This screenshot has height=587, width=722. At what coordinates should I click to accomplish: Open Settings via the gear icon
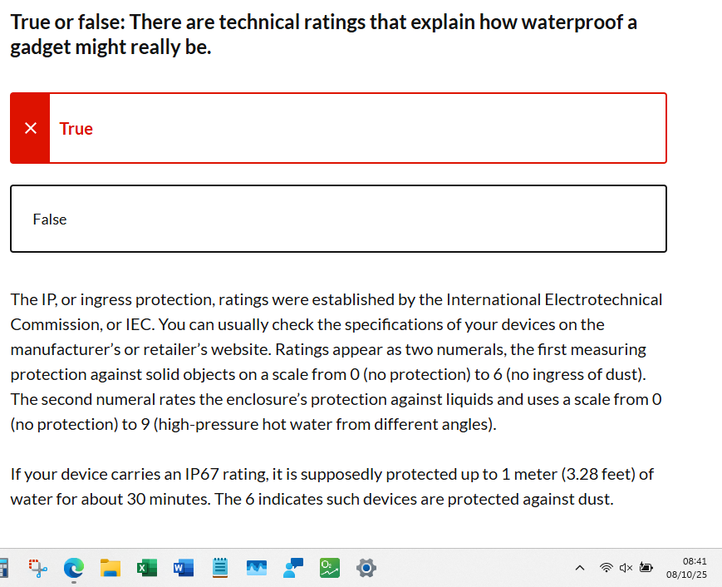click(366, 568)
